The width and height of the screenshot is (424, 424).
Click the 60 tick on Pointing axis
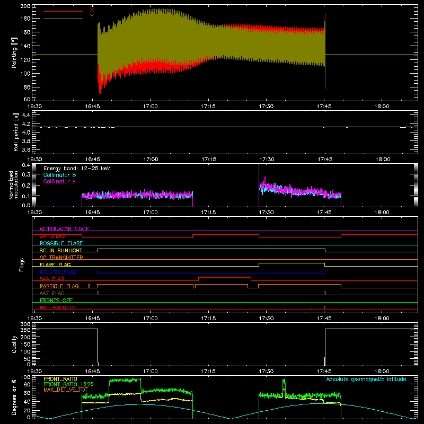[28, 99]
